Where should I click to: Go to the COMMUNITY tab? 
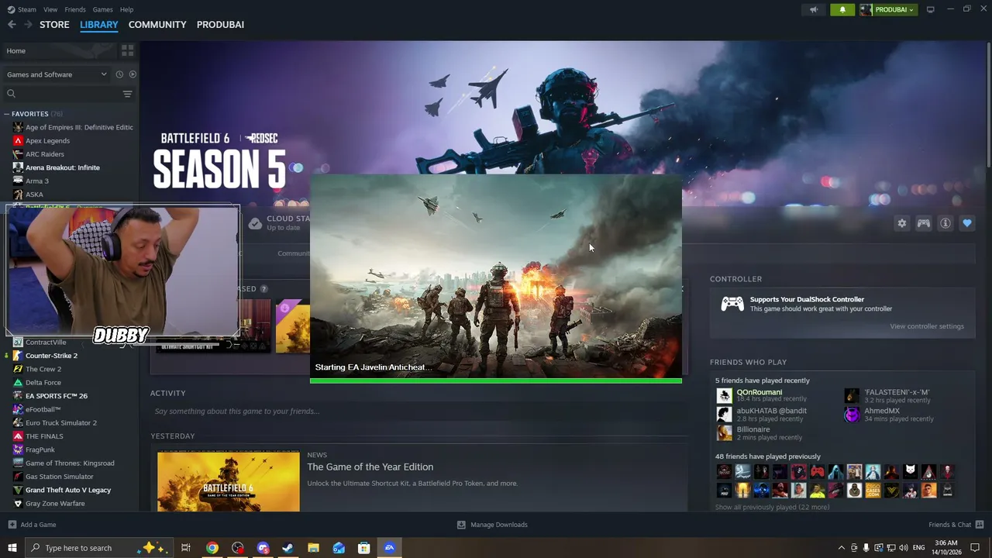[x=157, y=25]
